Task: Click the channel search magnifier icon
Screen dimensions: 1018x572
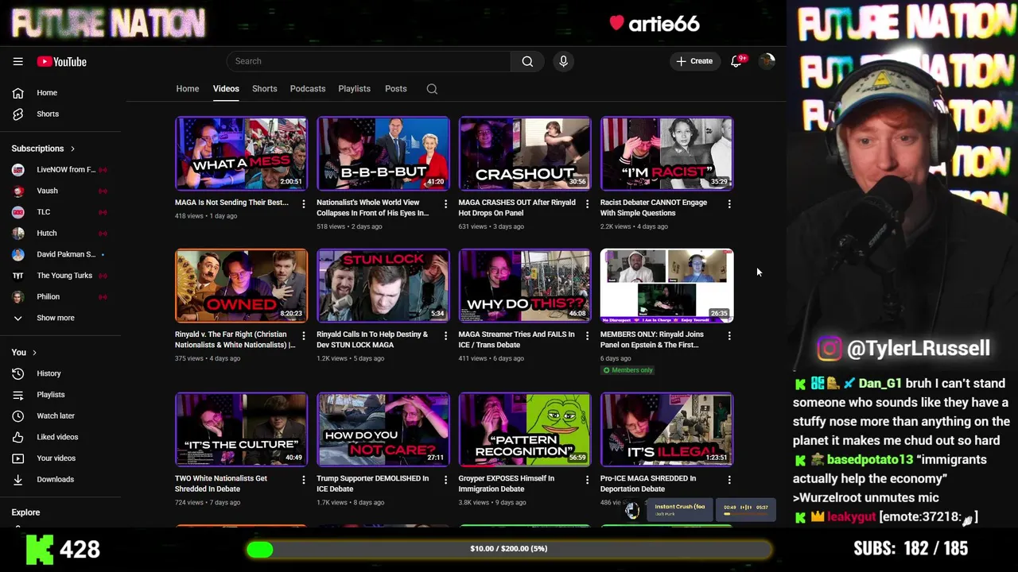Action: pyautogui.click(x=432, y=89)
